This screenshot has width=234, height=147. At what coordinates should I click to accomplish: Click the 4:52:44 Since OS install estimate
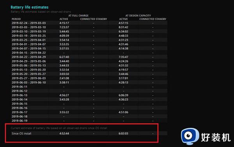pyautogui.click(x=64, y=133)
